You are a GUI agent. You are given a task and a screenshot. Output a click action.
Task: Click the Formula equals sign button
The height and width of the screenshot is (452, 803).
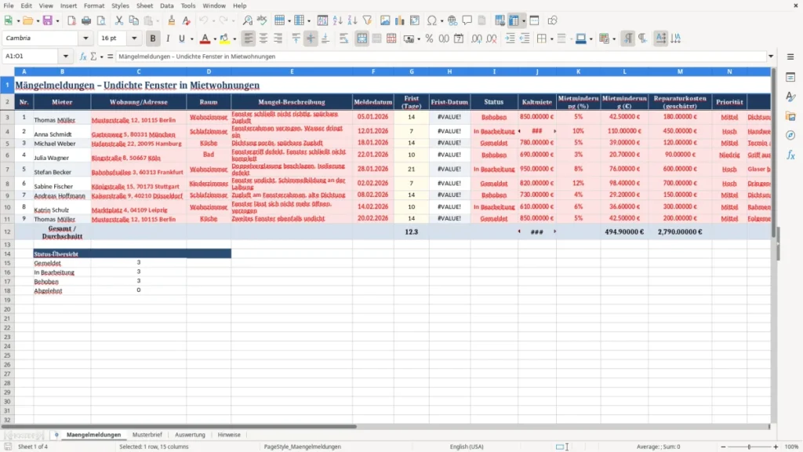tap(110, 56)
